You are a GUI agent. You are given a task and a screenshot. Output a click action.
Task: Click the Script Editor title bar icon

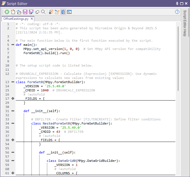coord(4,4)
